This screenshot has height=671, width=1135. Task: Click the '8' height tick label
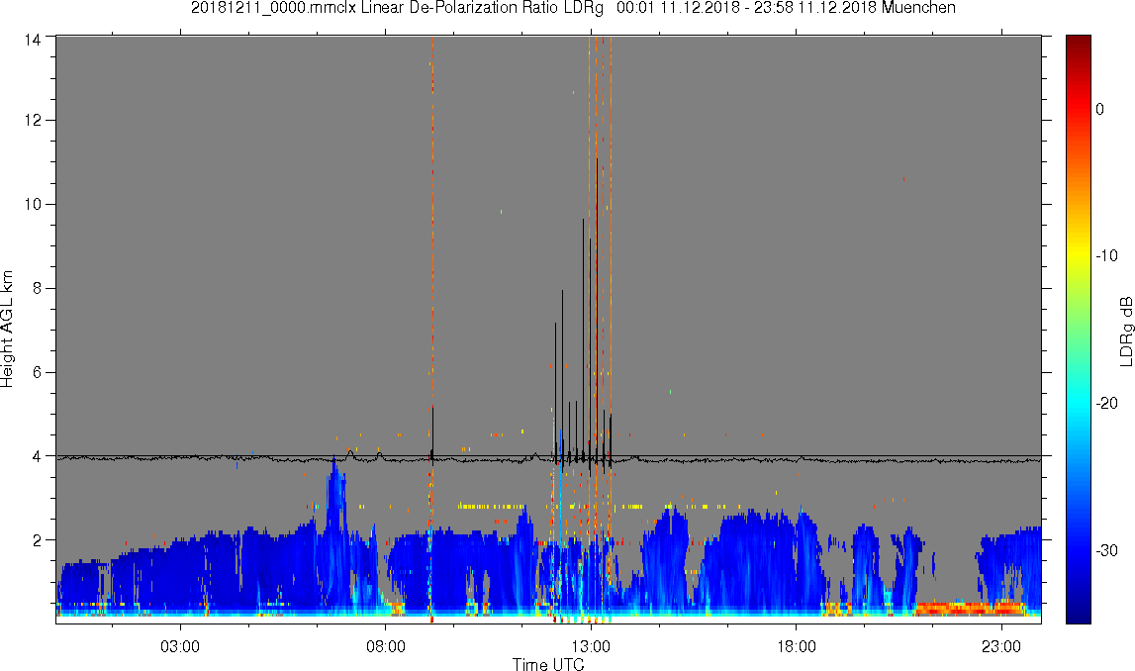(37, 288)
